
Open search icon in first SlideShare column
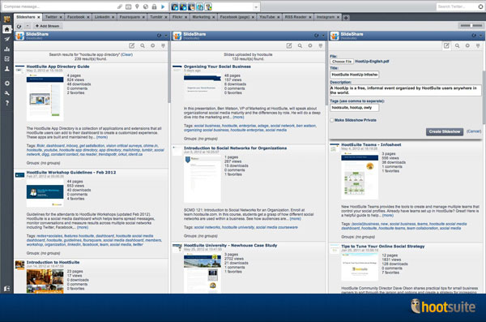point(143,45)
